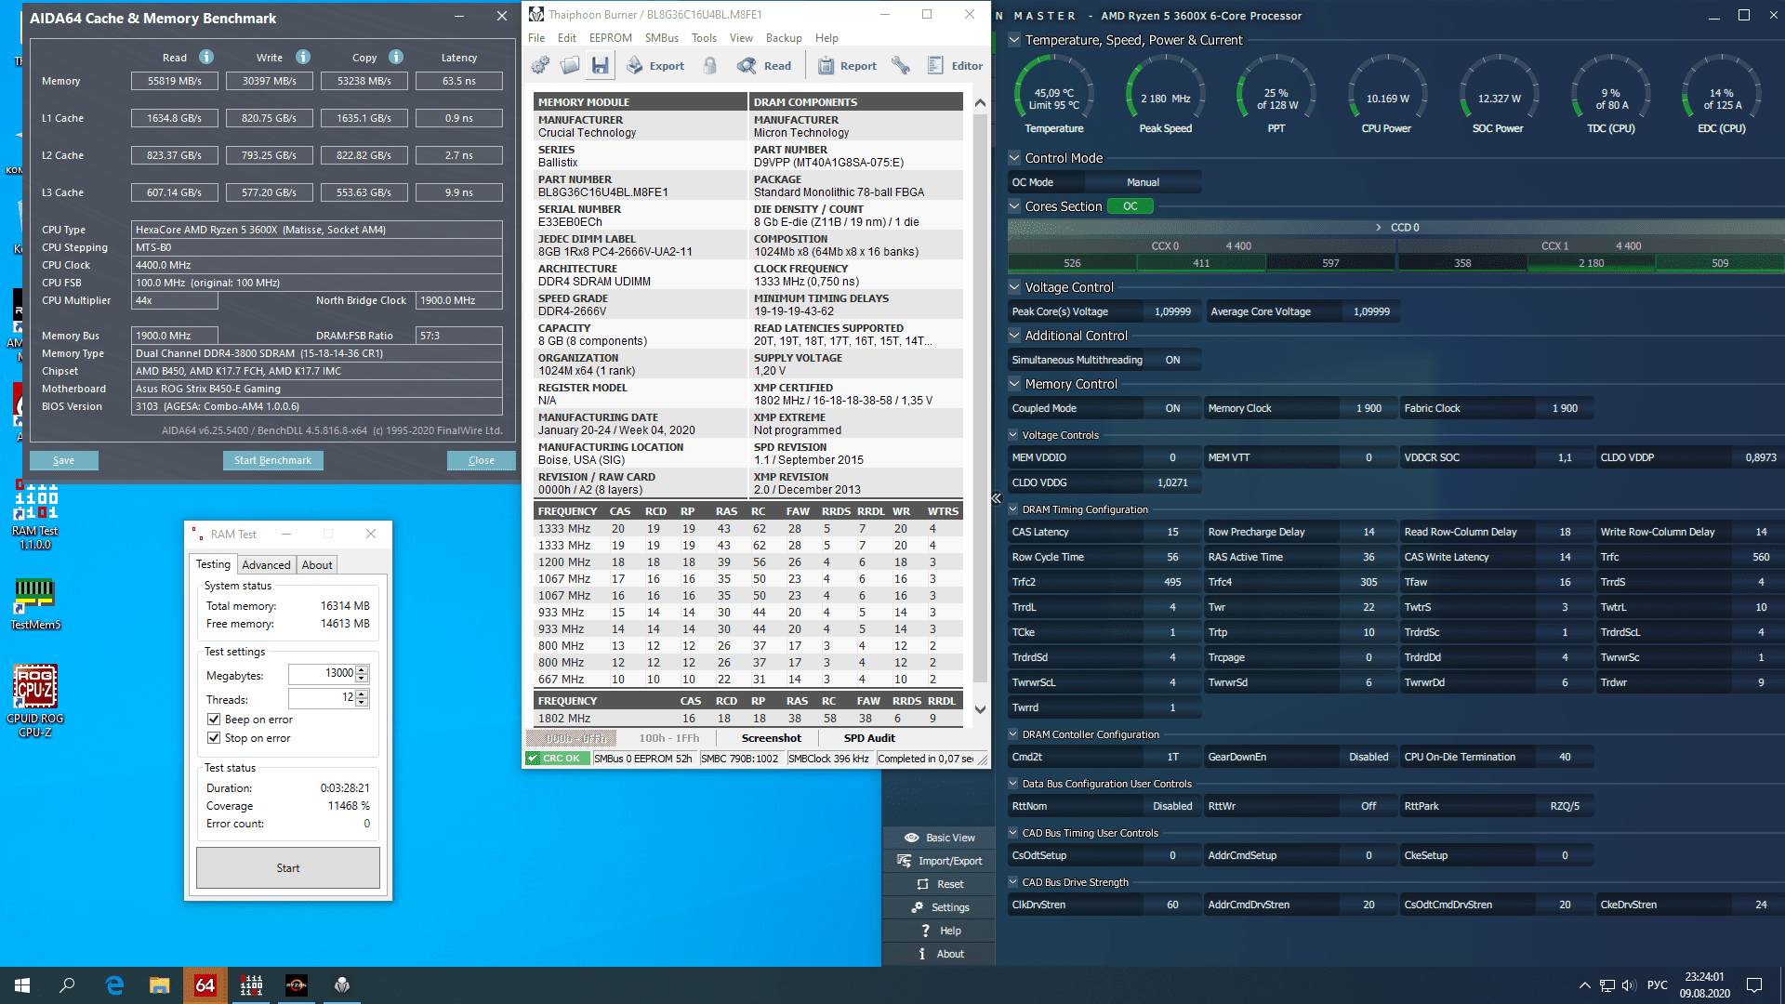
Task: Click AIDA64 icon in the taskbar
Action: (x=205, y=985)
